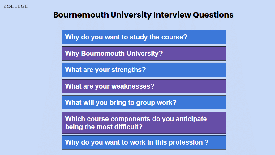275x155 pixels.
Task: Select 'Why do you want to work in this profession' box
Action: 144,142
